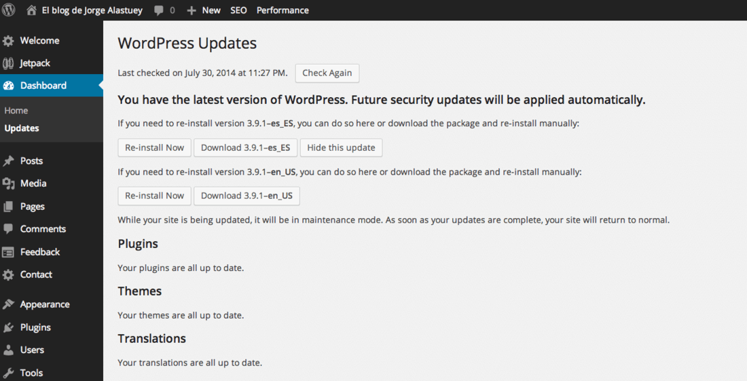Click the Check Again button
Viewport: 747px width, 381px height.
pyautogui.click(x=327, y=73)
